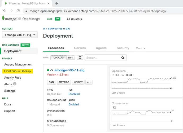Open Settings in the sidebar
This screenshot has height=133, width=183.
point(10,91)
